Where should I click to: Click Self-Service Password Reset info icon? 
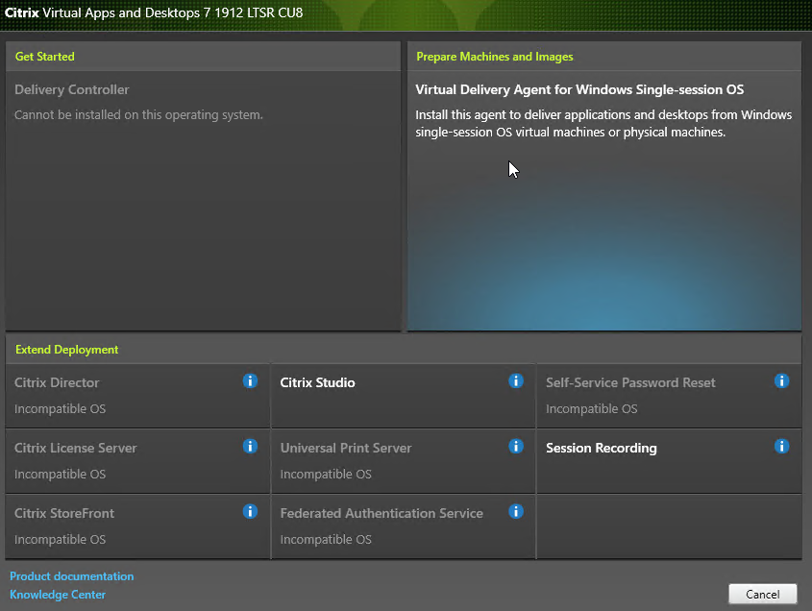781,381
